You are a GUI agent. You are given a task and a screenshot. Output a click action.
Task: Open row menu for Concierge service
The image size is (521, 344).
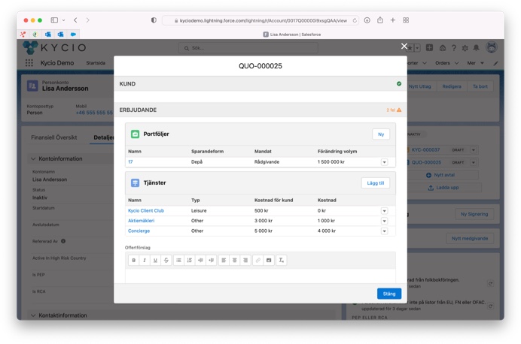tap(384, 231)
